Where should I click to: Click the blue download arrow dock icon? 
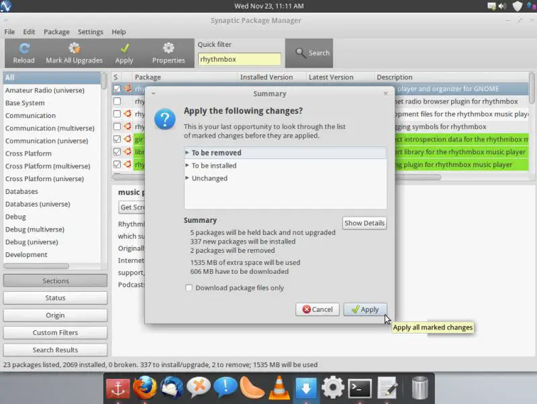coord(306,389)
